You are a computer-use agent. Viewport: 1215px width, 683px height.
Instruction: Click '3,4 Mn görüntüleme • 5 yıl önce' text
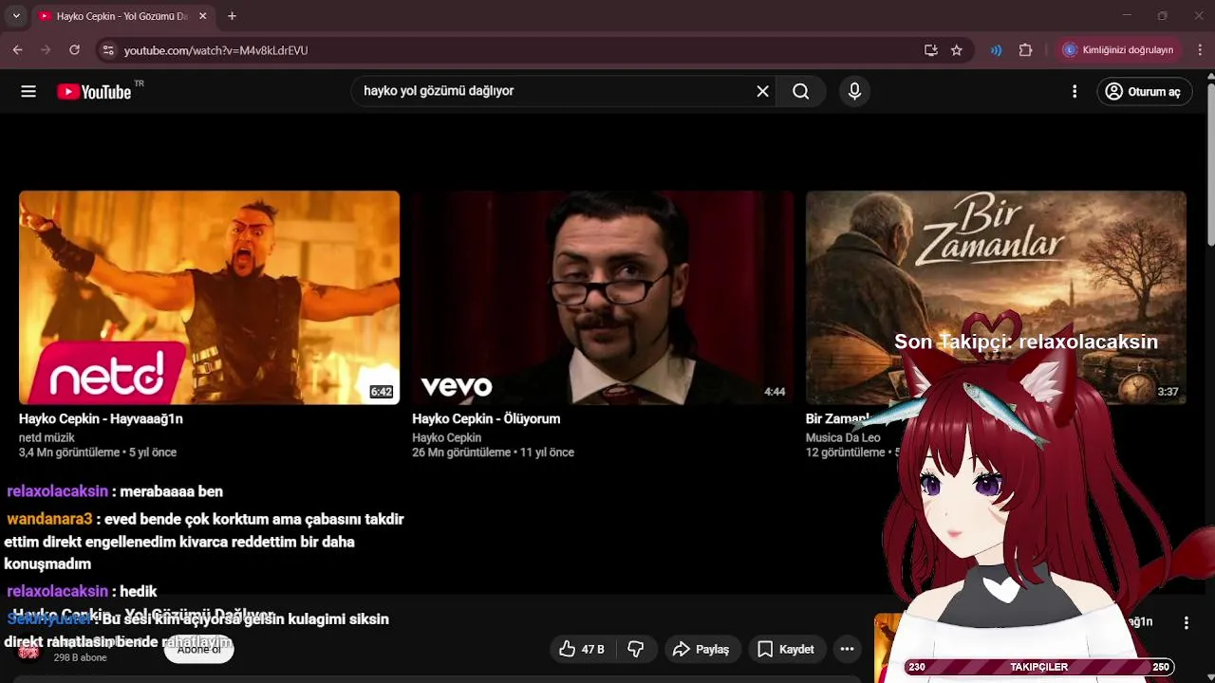pyautogui.click(x=98, y=452)
